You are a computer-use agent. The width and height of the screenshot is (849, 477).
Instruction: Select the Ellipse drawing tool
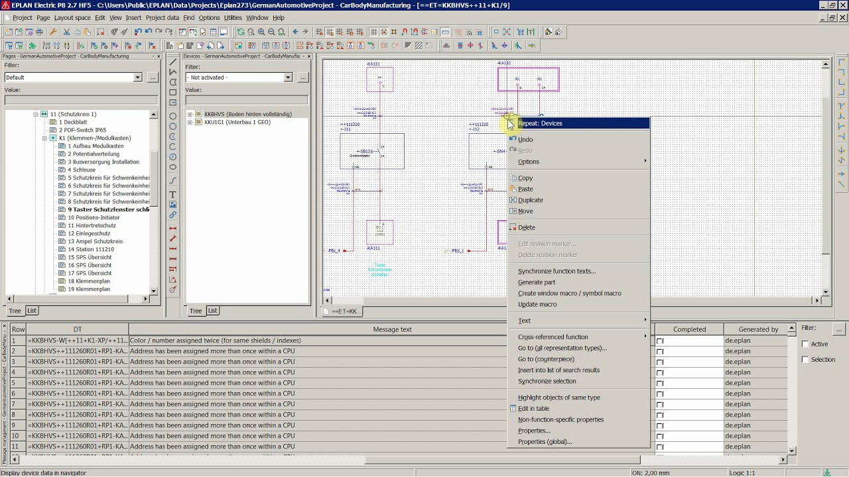[172, 167]
